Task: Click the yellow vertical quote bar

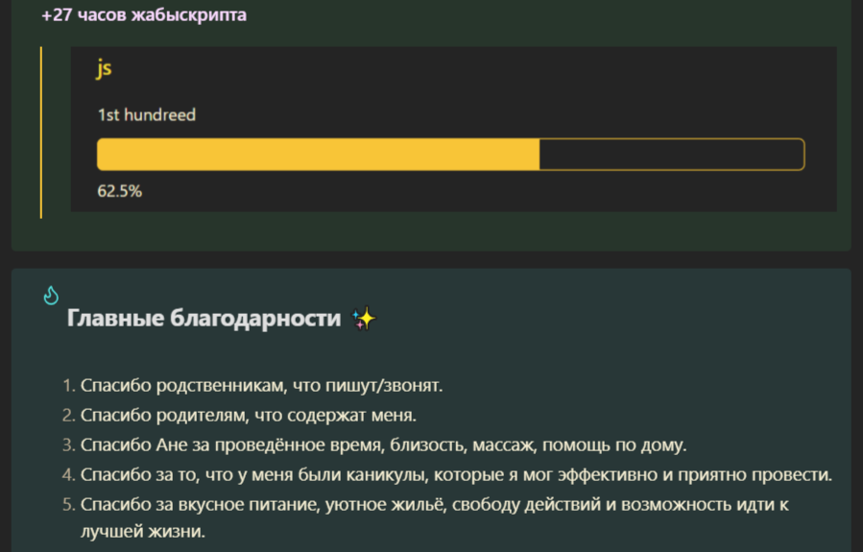Action: coord(41,132)
